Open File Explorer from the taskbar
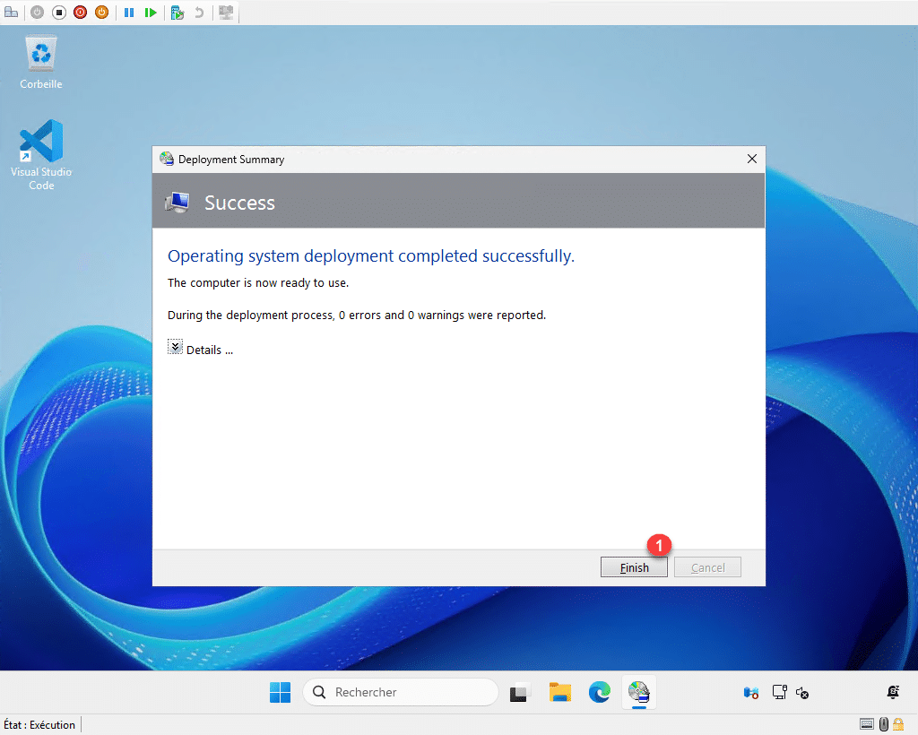The width and height of the screenshot is (918, 735). point(560,692)
